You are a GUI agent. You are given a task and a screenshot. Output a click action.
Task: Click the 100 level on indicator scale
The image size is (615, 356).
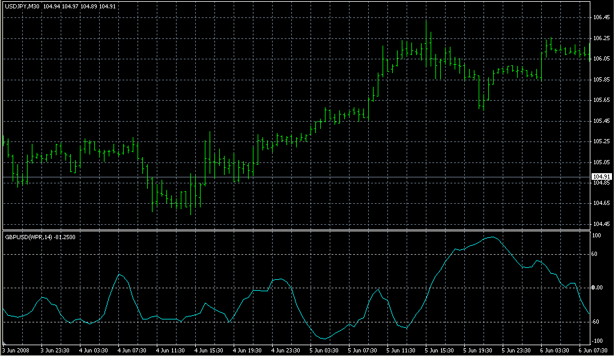click(596, 236)
